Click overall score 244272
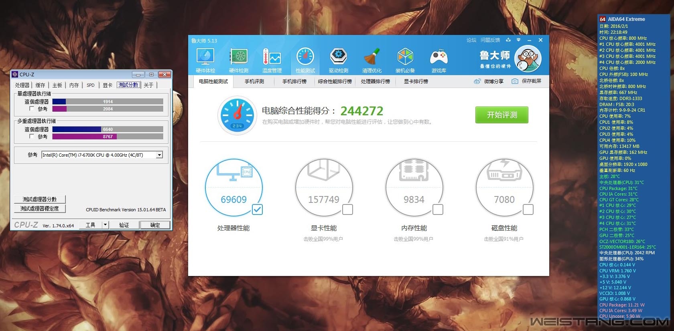The height and width of the screenshot is (331, 674). tap(362, 111)
